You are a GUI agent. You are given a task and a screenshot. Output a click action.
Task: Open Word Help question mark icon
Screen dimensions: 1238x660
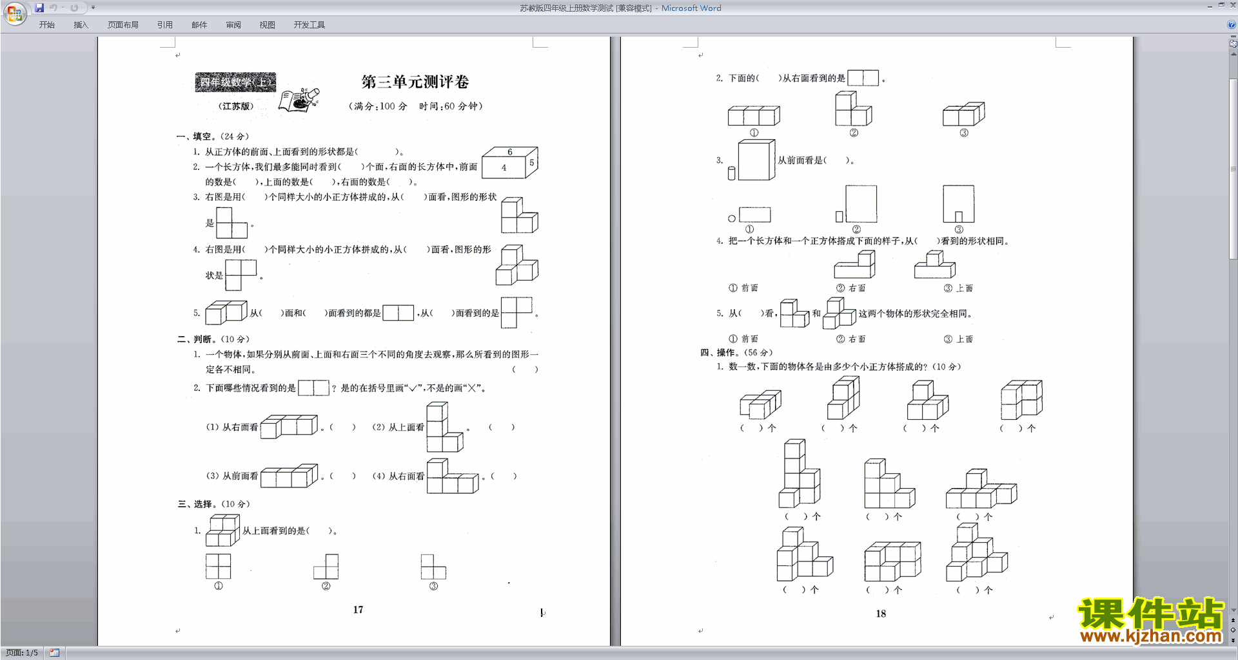coord(1232,25)
